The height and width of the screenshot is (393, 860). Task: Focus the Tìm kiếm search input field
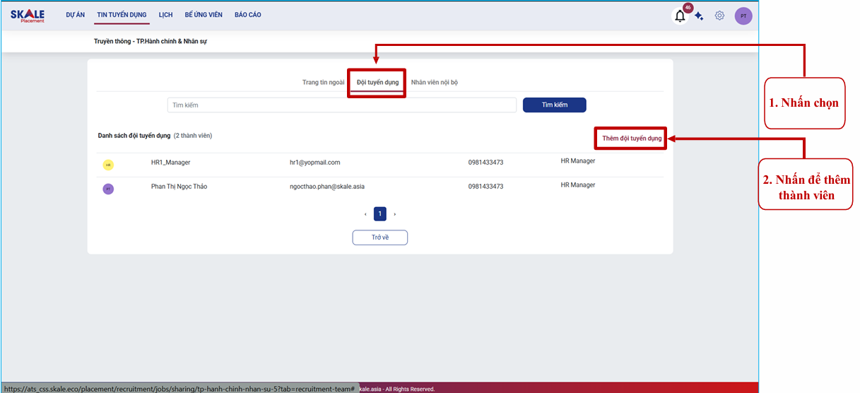point(342,105)
